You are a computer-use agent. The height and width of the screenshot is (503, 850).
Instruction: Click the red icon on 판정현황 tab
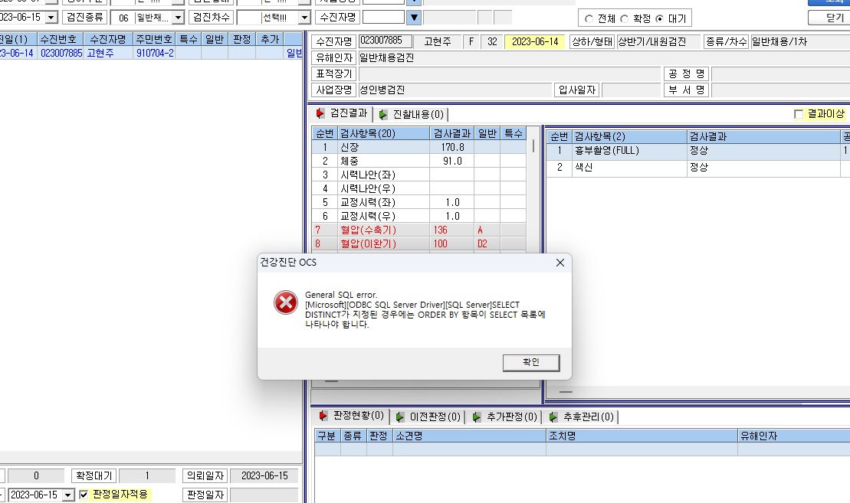click(323, 416)
